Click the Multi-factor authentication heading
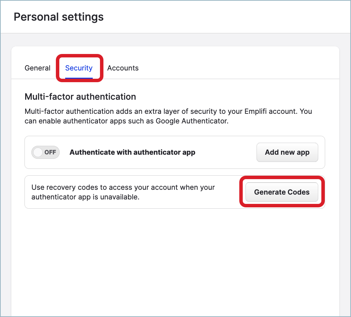 tap(80, 97)
